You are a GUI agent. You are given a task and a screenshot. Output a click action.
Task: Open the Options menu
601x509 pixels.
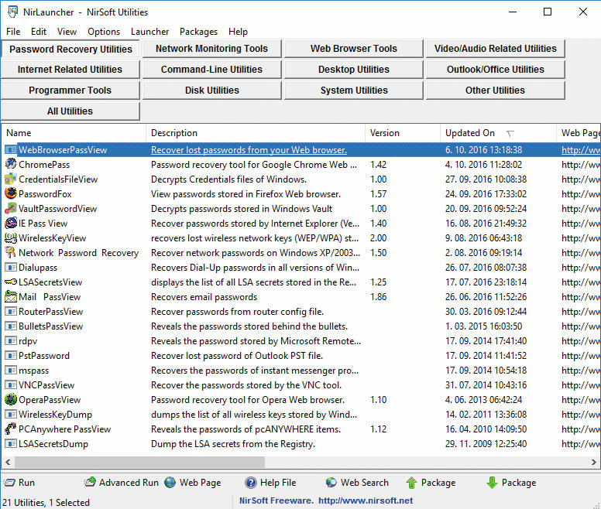coord(104,32)
